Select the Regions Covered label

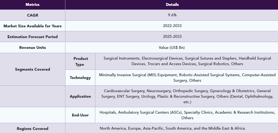pyautogui.click(x=32, y=128)
